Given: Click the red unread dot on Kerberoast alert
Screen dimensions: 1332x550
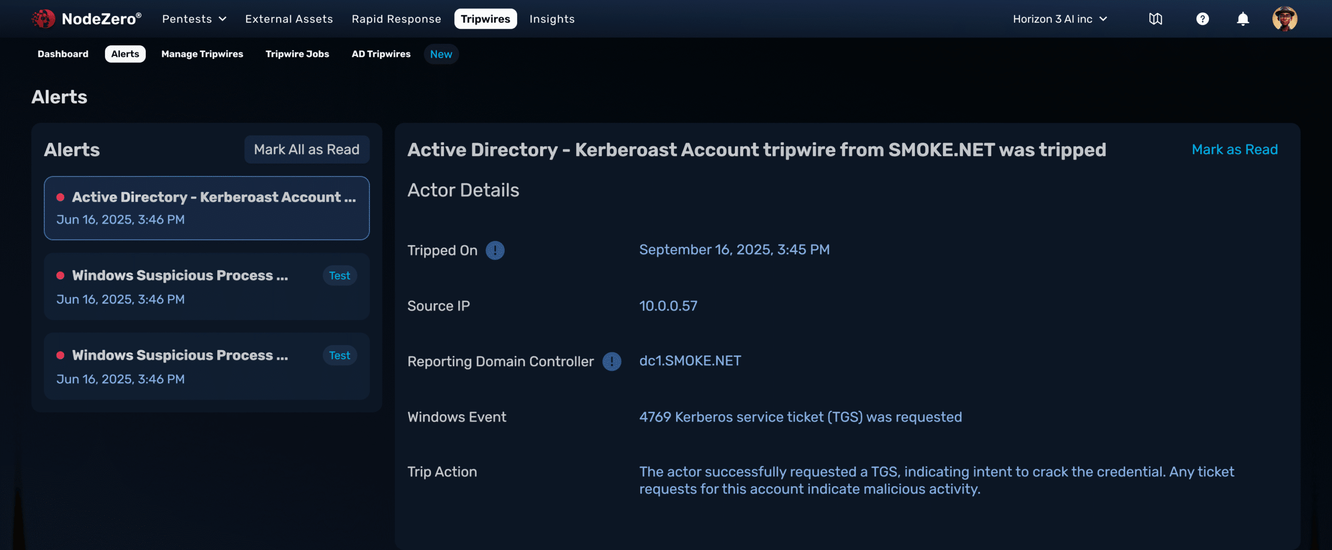Looking at the screenshot, I should point(61,197).
